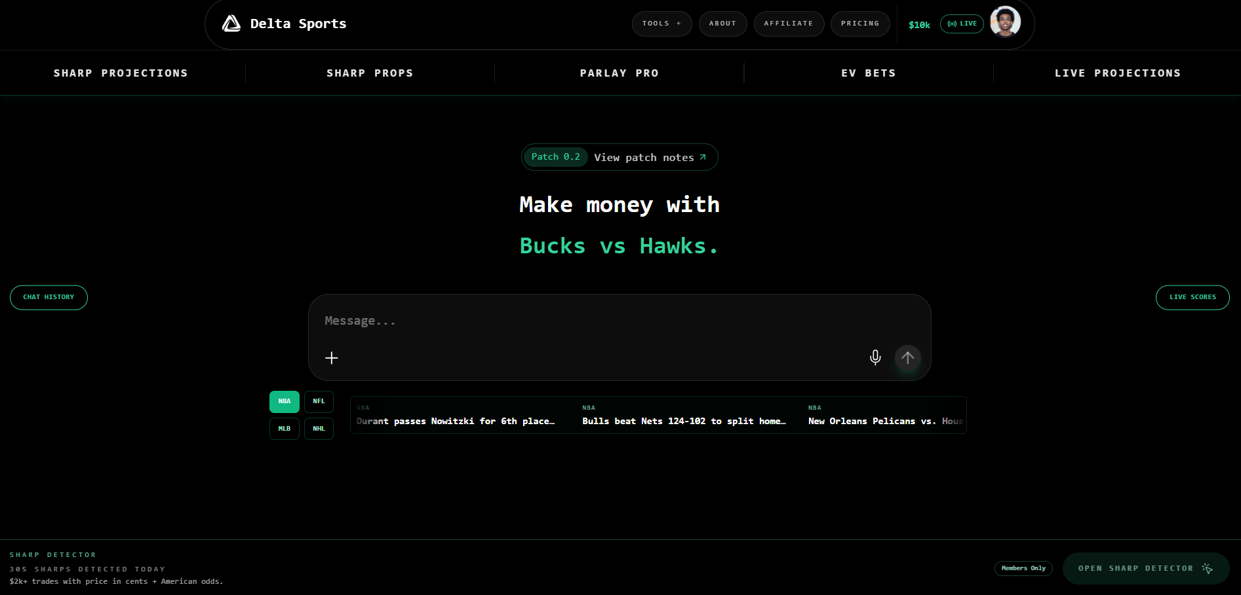Open the View patch notes link
The image size is (1241, 595).
click(x=650, y=158)
